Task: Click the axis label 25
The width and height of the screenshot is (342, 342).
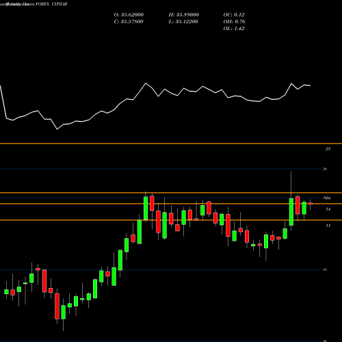Action: click(x=328, y=149)
